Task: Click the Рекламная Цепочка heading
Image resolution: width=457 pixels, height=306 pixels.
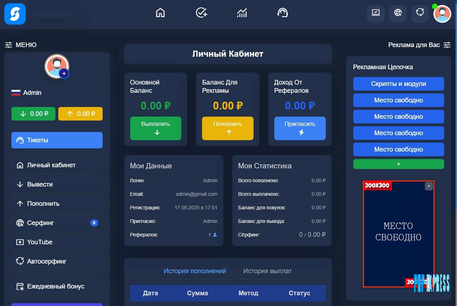Action: click(383, 67)
